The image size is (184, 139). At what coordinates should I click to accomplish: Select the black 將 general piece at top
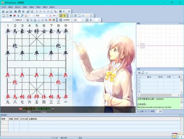(36, 31)
